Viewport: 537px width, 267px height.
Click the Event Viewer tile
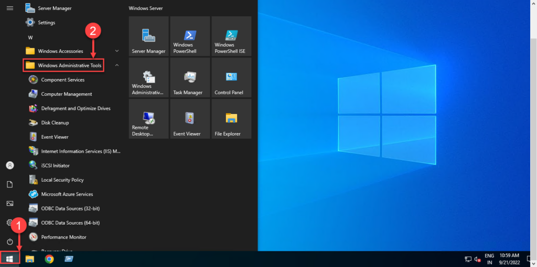(x=190, y=119)
